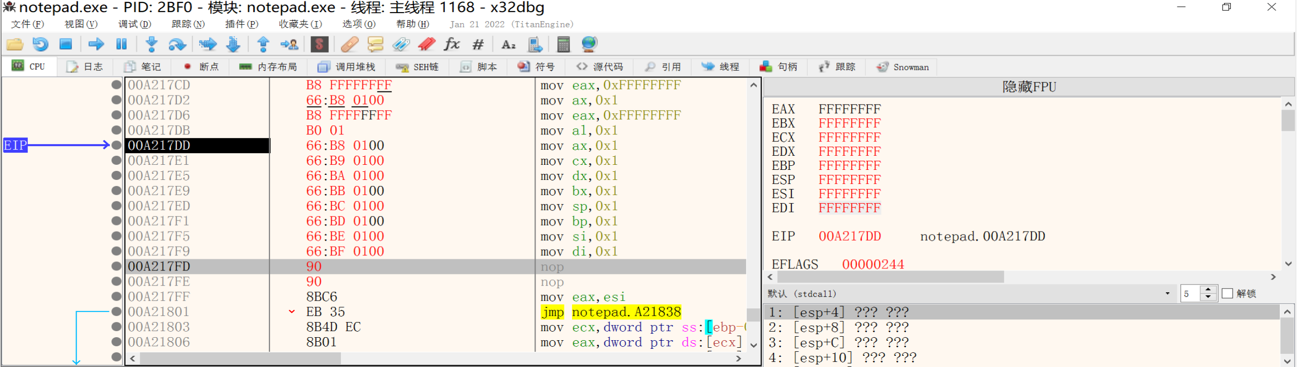Switch to the 调用堆栈 call stack tab
This screenshot has width=1297, height=367.
click(347, 67)
